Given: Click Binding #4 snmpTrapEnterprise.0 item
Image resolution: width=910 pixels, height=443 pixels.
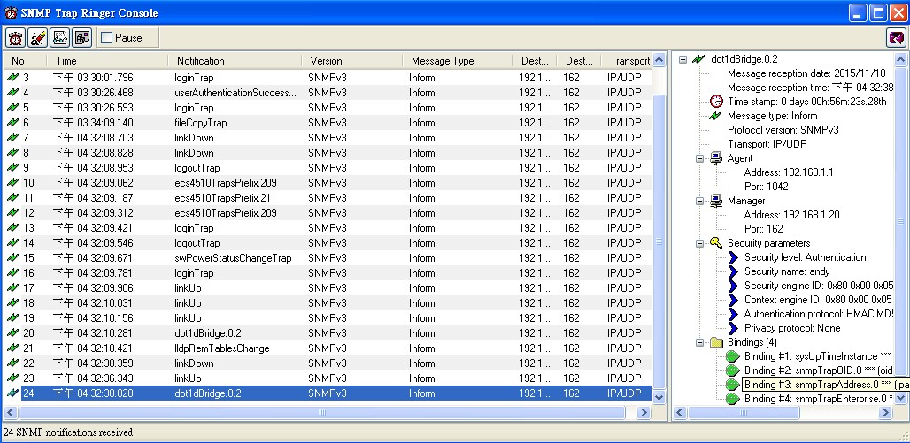Looking at the screenshot, I should (x=818, y=399).
